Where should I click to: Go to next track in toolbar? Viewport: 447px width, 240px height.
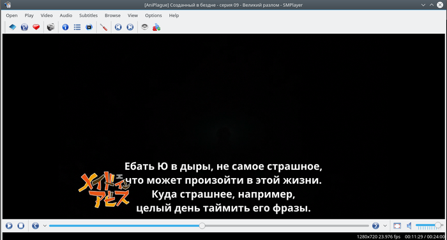tap(130, 27)
